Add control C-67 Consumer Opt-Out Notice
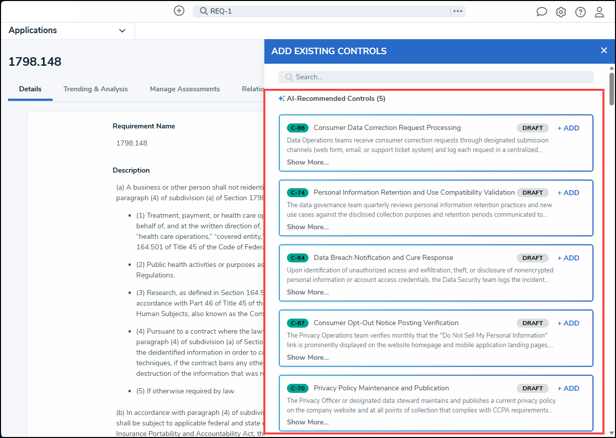The height and width of the screenshot is (438, 616). [568, 323]
